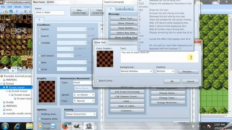Click the Call Common Event... button
The width and height of the screenshot is (232, 130).
(127, 96)
